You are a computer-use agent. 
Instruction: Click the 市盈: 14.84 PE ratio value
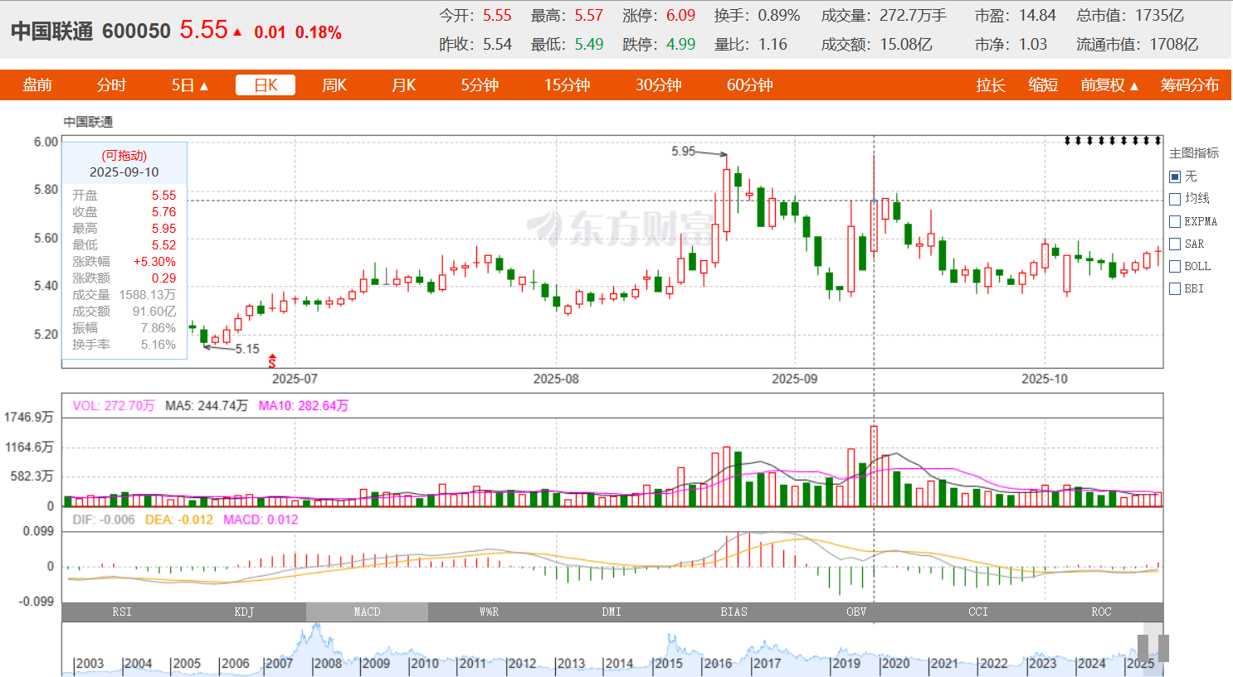coord(1016,16)
